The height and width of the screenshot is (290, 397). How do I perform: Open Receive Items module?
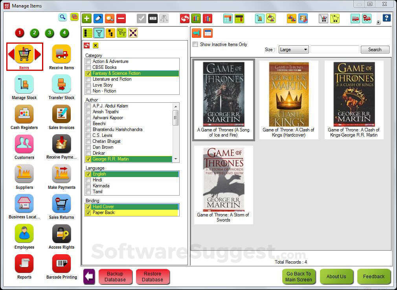point(62,57)
